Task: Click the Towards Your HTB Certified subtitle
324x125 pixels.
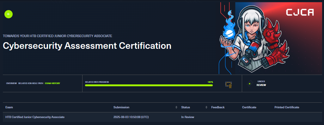Action: (x=58, y=36)
